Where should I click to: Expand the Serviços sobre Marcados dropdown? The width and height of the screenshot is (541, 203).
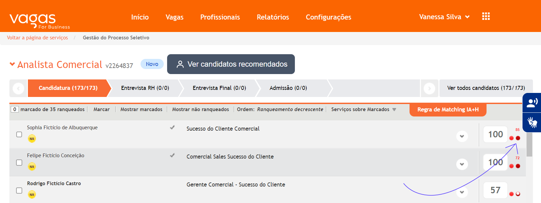tap(363, 109)
